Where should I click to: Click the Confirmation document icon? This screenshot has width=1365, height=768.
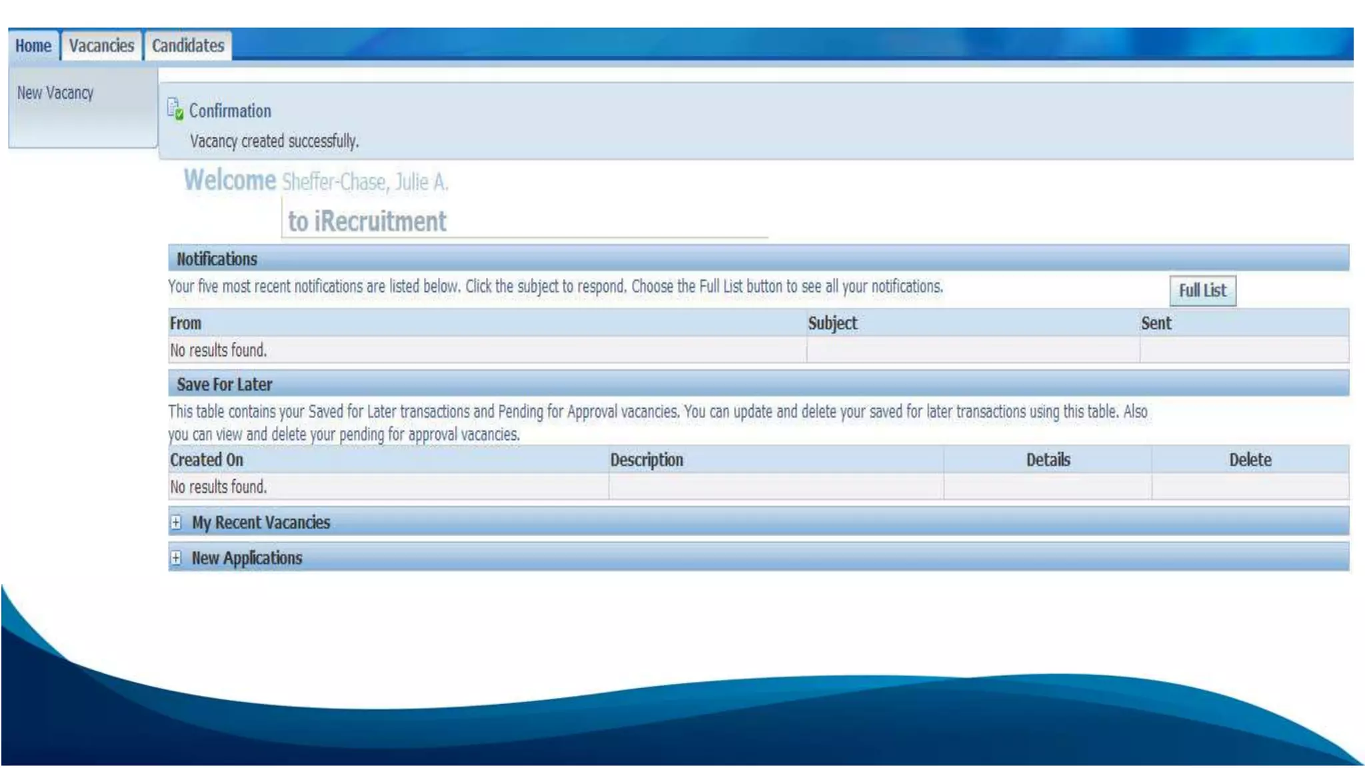click(x=175, y=109)
